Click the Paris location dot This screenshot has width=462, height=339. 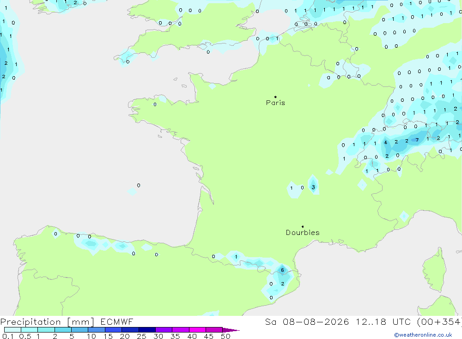275,97
